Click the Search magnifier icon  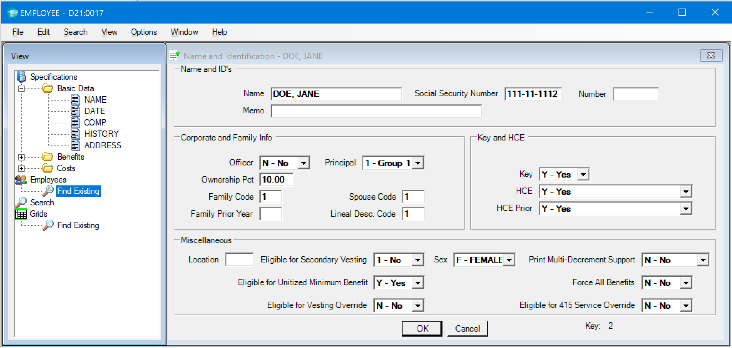click(x=21, y=202)
